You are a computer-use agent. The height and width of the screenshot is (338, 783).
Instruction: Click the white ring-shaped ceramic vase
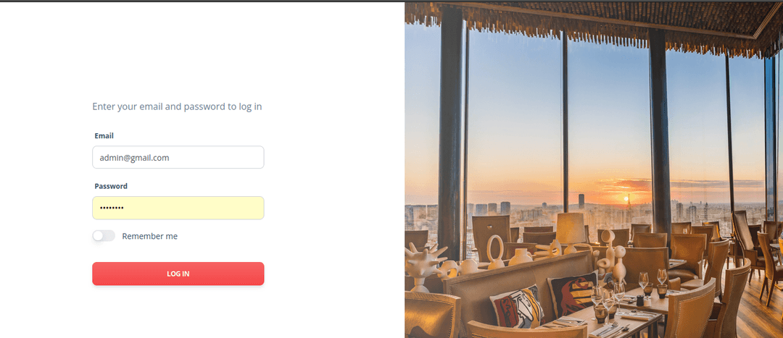tap(495, 252)
